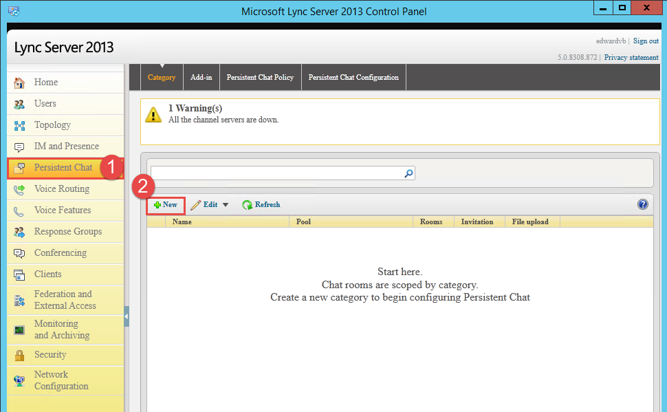Sort by the Rooms column header
The width and height of the screenshot is (667, 412).
(433, 221)
